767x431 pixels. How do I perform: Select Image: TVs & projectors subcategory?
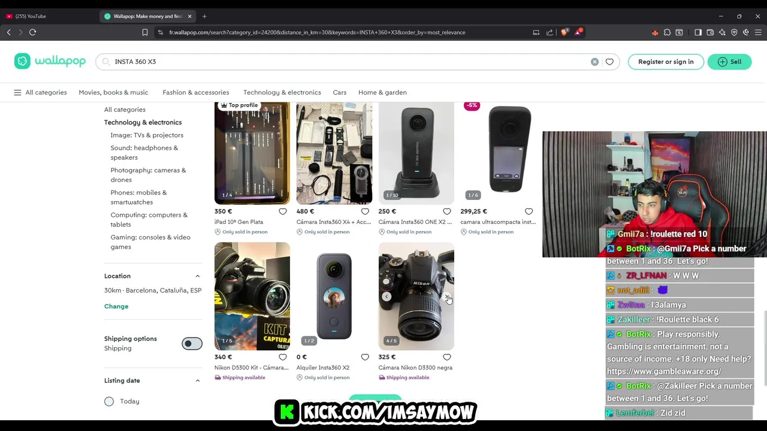point(147,135)
